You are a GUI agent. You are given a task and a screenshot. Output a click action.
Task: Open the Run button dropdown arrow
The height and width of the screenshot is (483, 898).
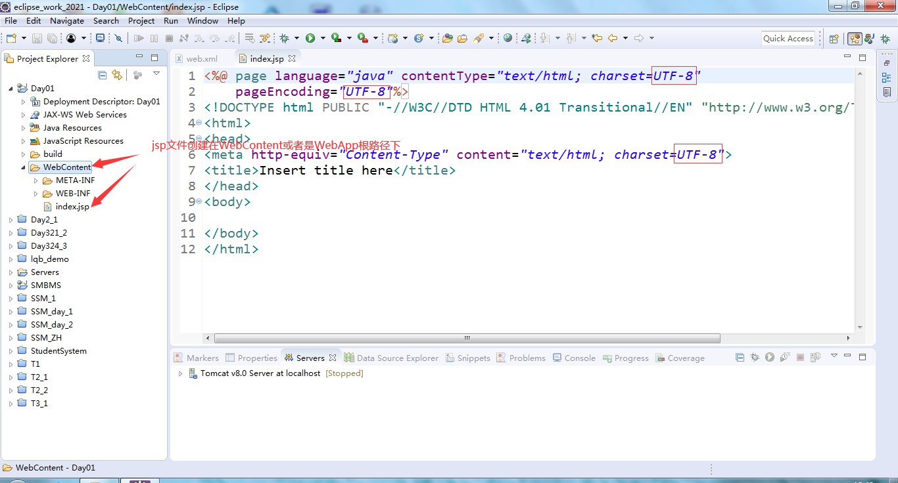pos(323,38)
